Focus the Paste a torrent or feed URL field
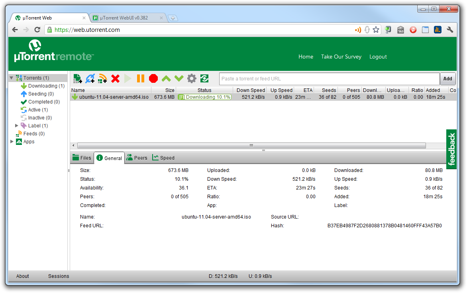The height and width of the screenshot is (293, 467). point(330,79)
